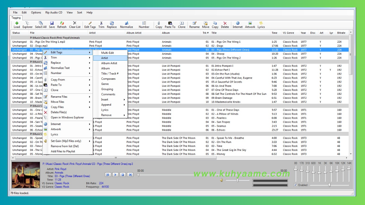365x205 pixels.
Task: Click the Rename toolbar icon
Action: click(194, 23)
